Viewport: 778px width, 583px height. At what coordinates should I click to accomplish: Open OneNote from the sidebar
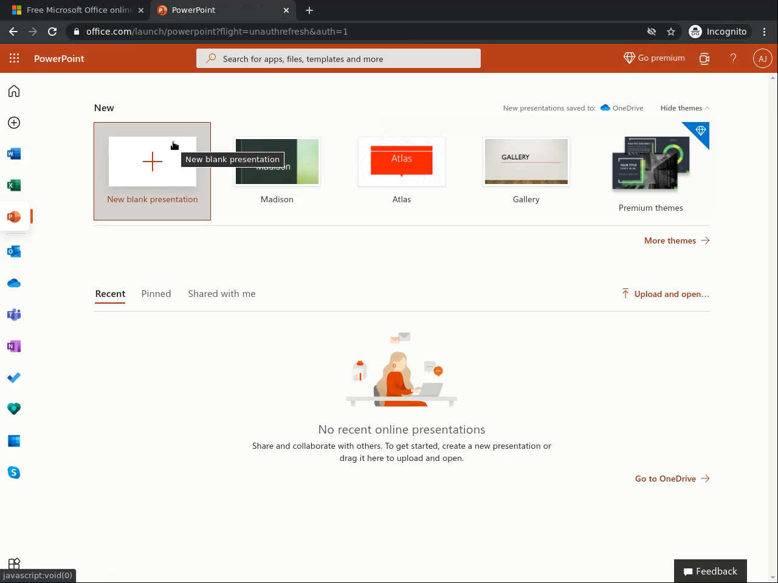coord(14,346)
